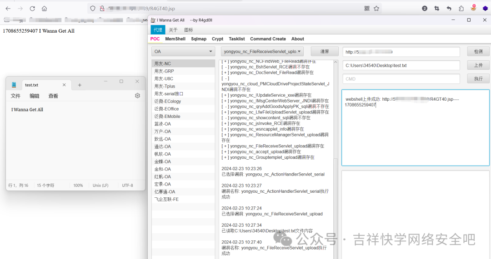This screenshot has width=491, height=259.
Task: Select 红帆-OA in the product list
Action: tap(183, 176)
